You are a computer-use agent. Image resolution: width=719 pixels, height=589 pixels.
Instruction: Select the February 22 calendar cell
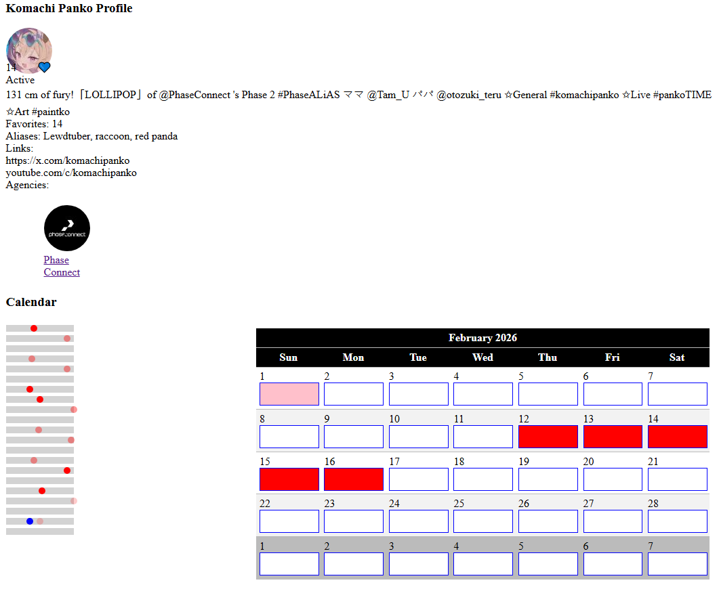289,521
